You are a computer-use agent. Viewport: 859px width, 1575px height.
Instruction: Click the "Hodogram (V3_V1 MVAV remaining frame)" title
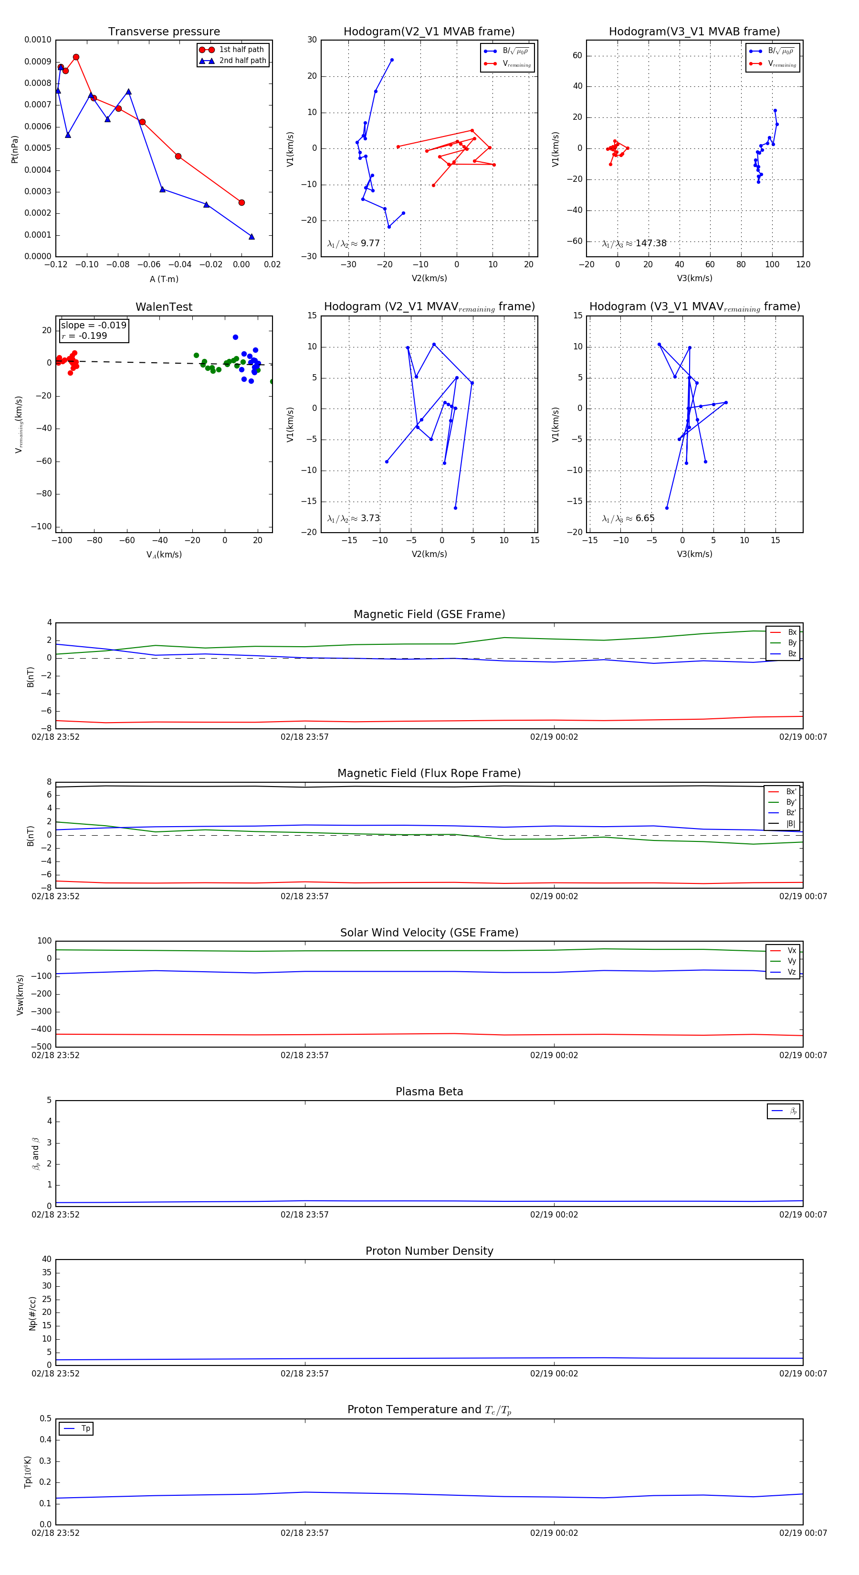click(x=694, y=307)
